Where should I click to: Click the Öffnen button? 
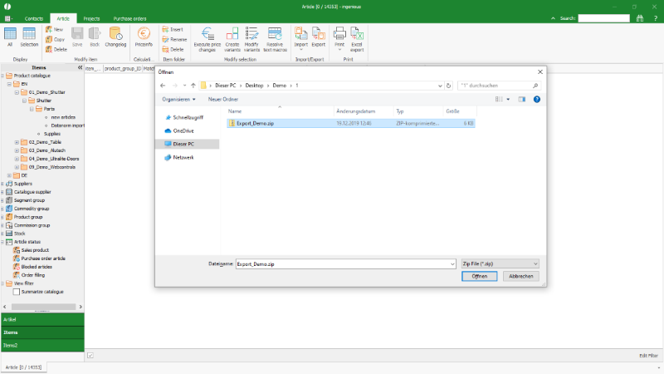click(x=480, y=276)
